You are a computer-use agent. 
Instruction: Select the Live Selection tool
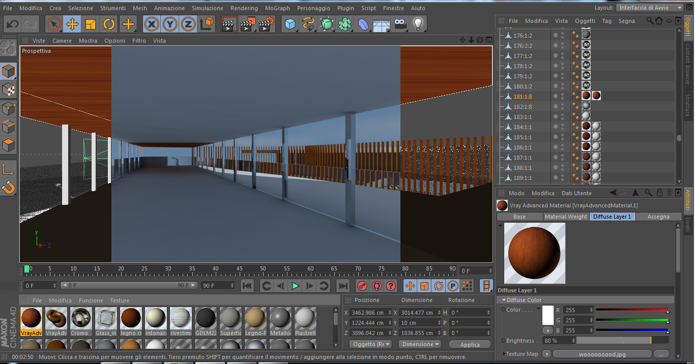tap(54, 24)
